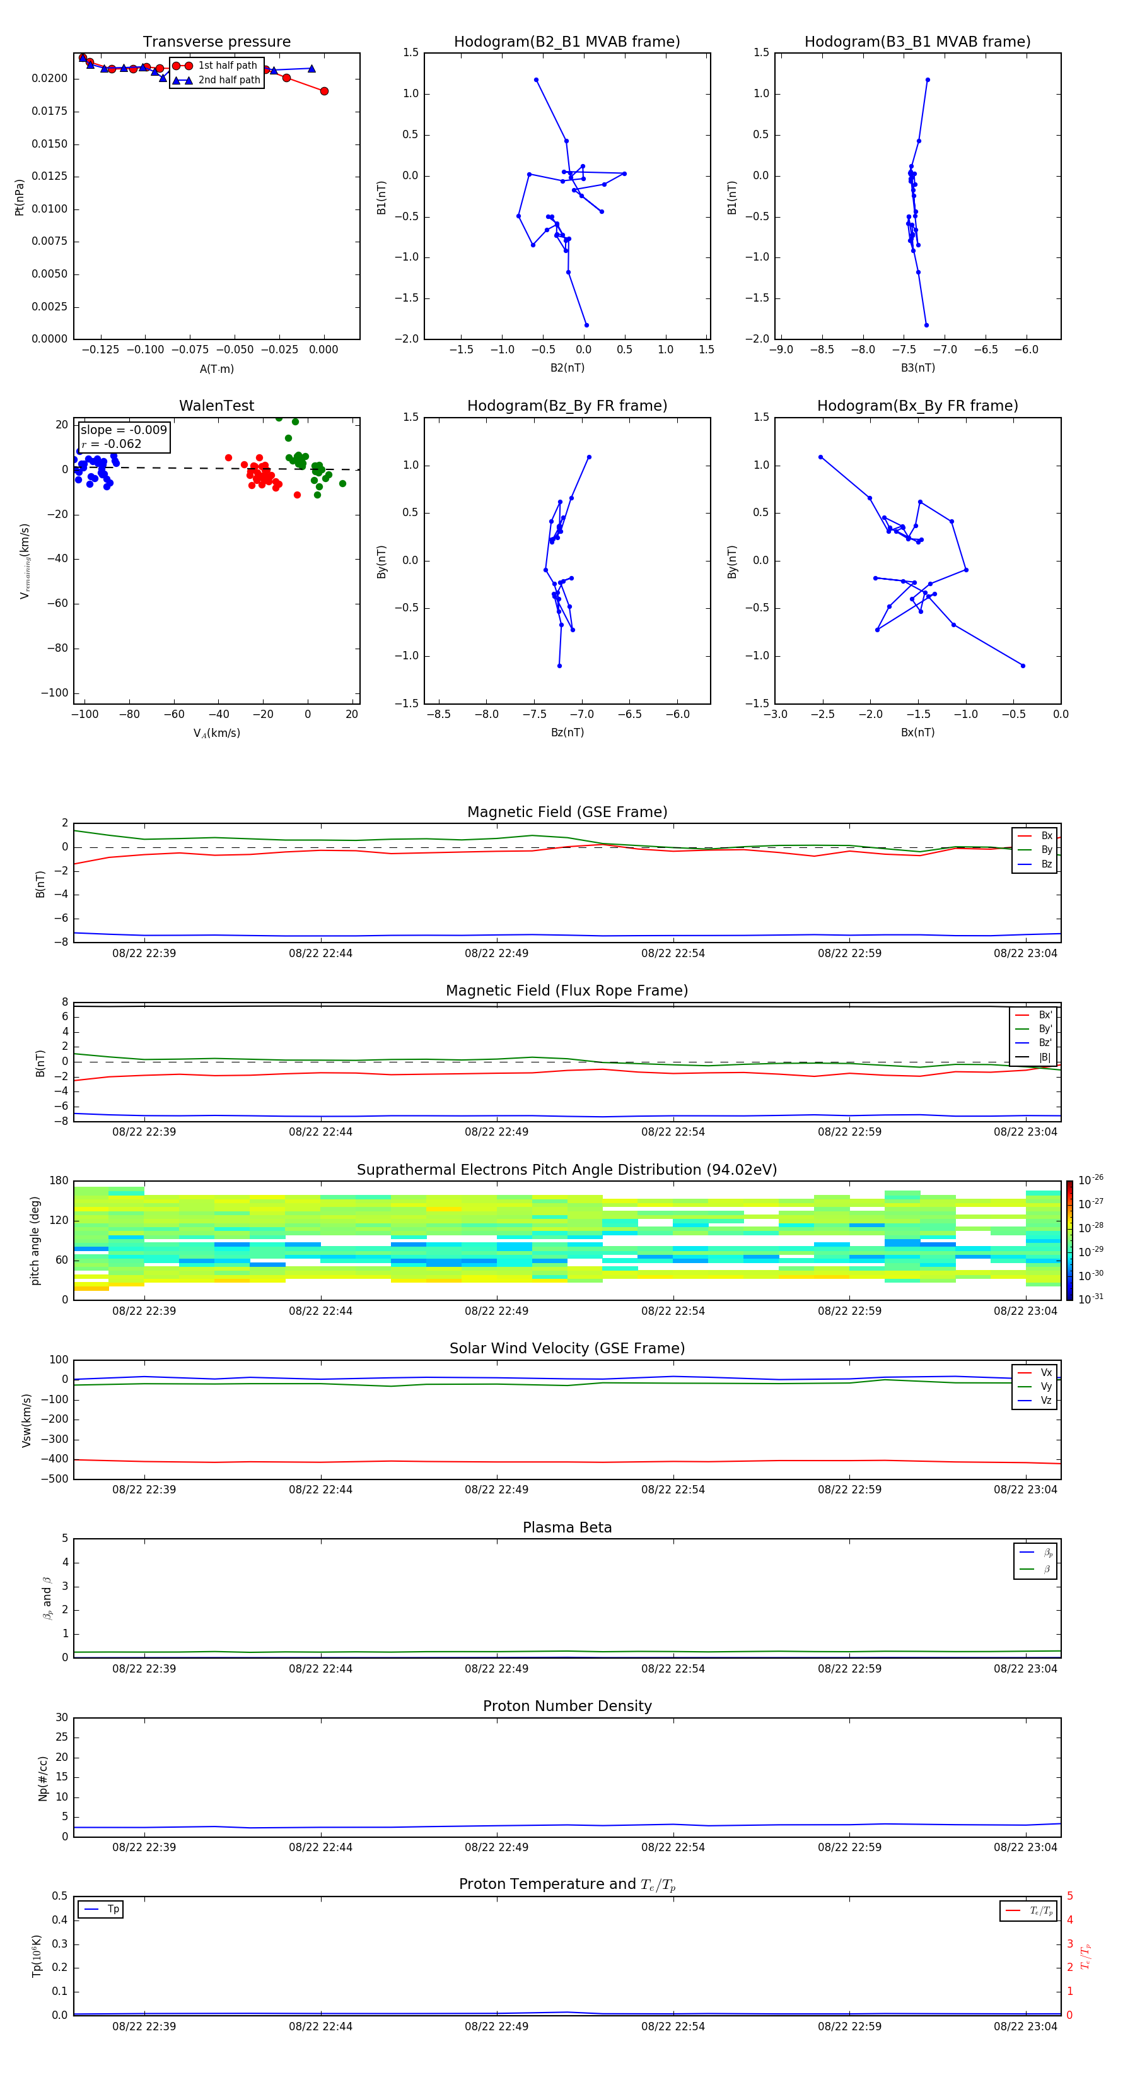Click '08/22 23:04' tick under bottom temperature plot

pos(1025,2026)
